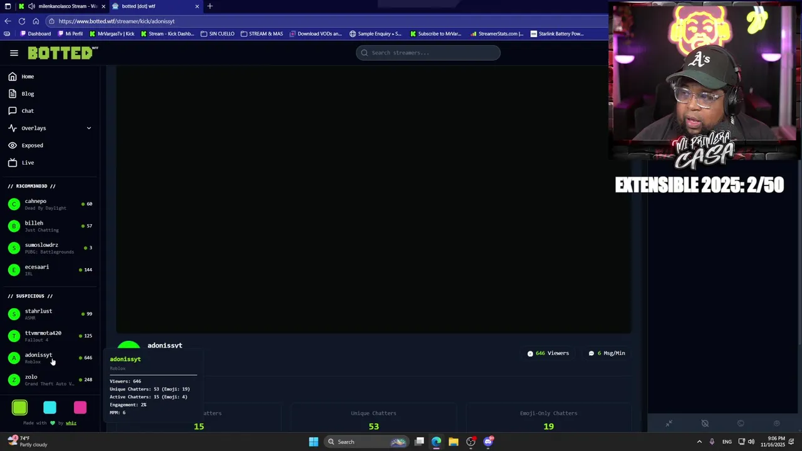
Task: Open the Windows Start menu
Action: pyautogui.click(x=313, y=442)
